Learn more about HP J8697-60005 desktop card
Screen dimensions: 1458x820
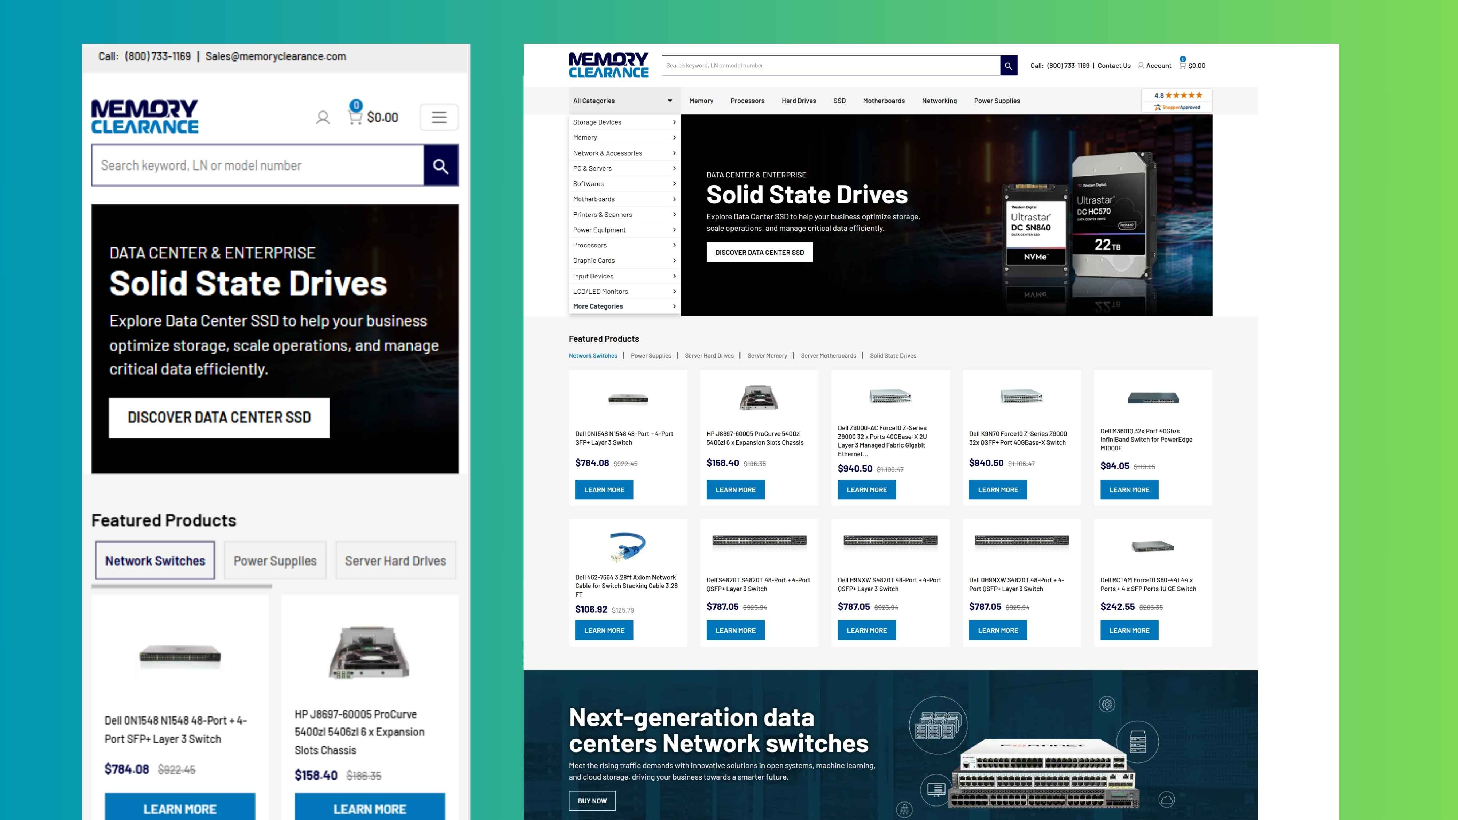pyautogui.click(x=735, y=489)
